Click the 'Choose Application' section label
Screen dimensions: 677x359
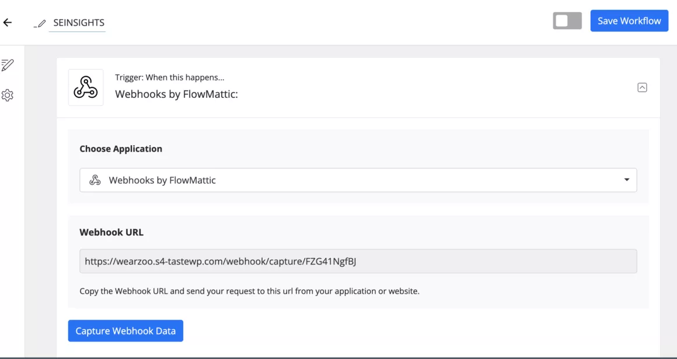(x=121, y=149)
